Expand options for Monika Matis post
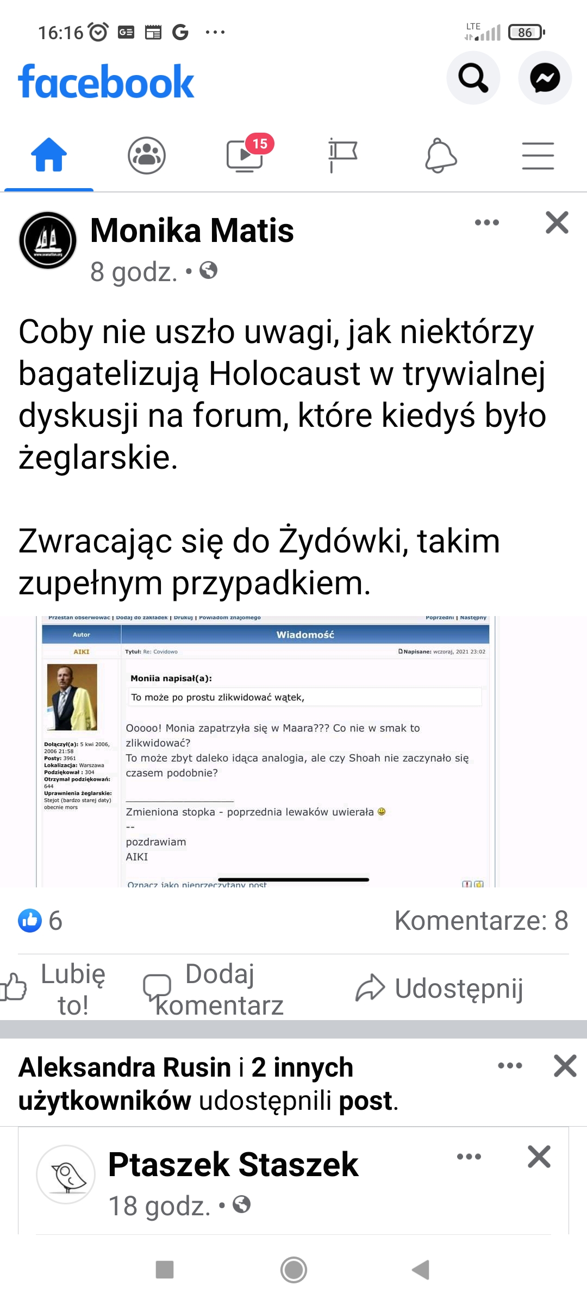This screenshot has width=587, height=1305. tap(487, 222)
